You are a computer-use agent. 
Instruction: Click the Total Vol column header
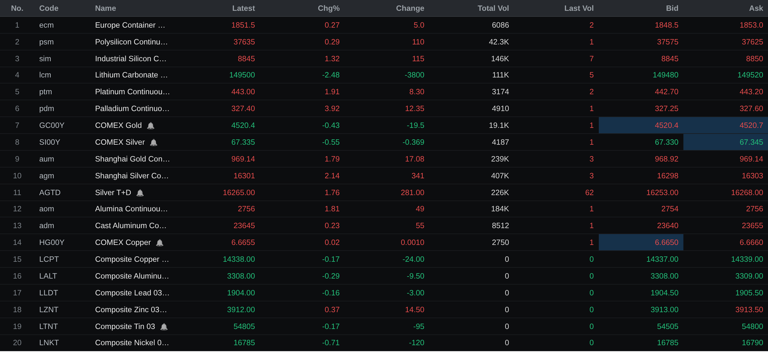click(493, 8)
